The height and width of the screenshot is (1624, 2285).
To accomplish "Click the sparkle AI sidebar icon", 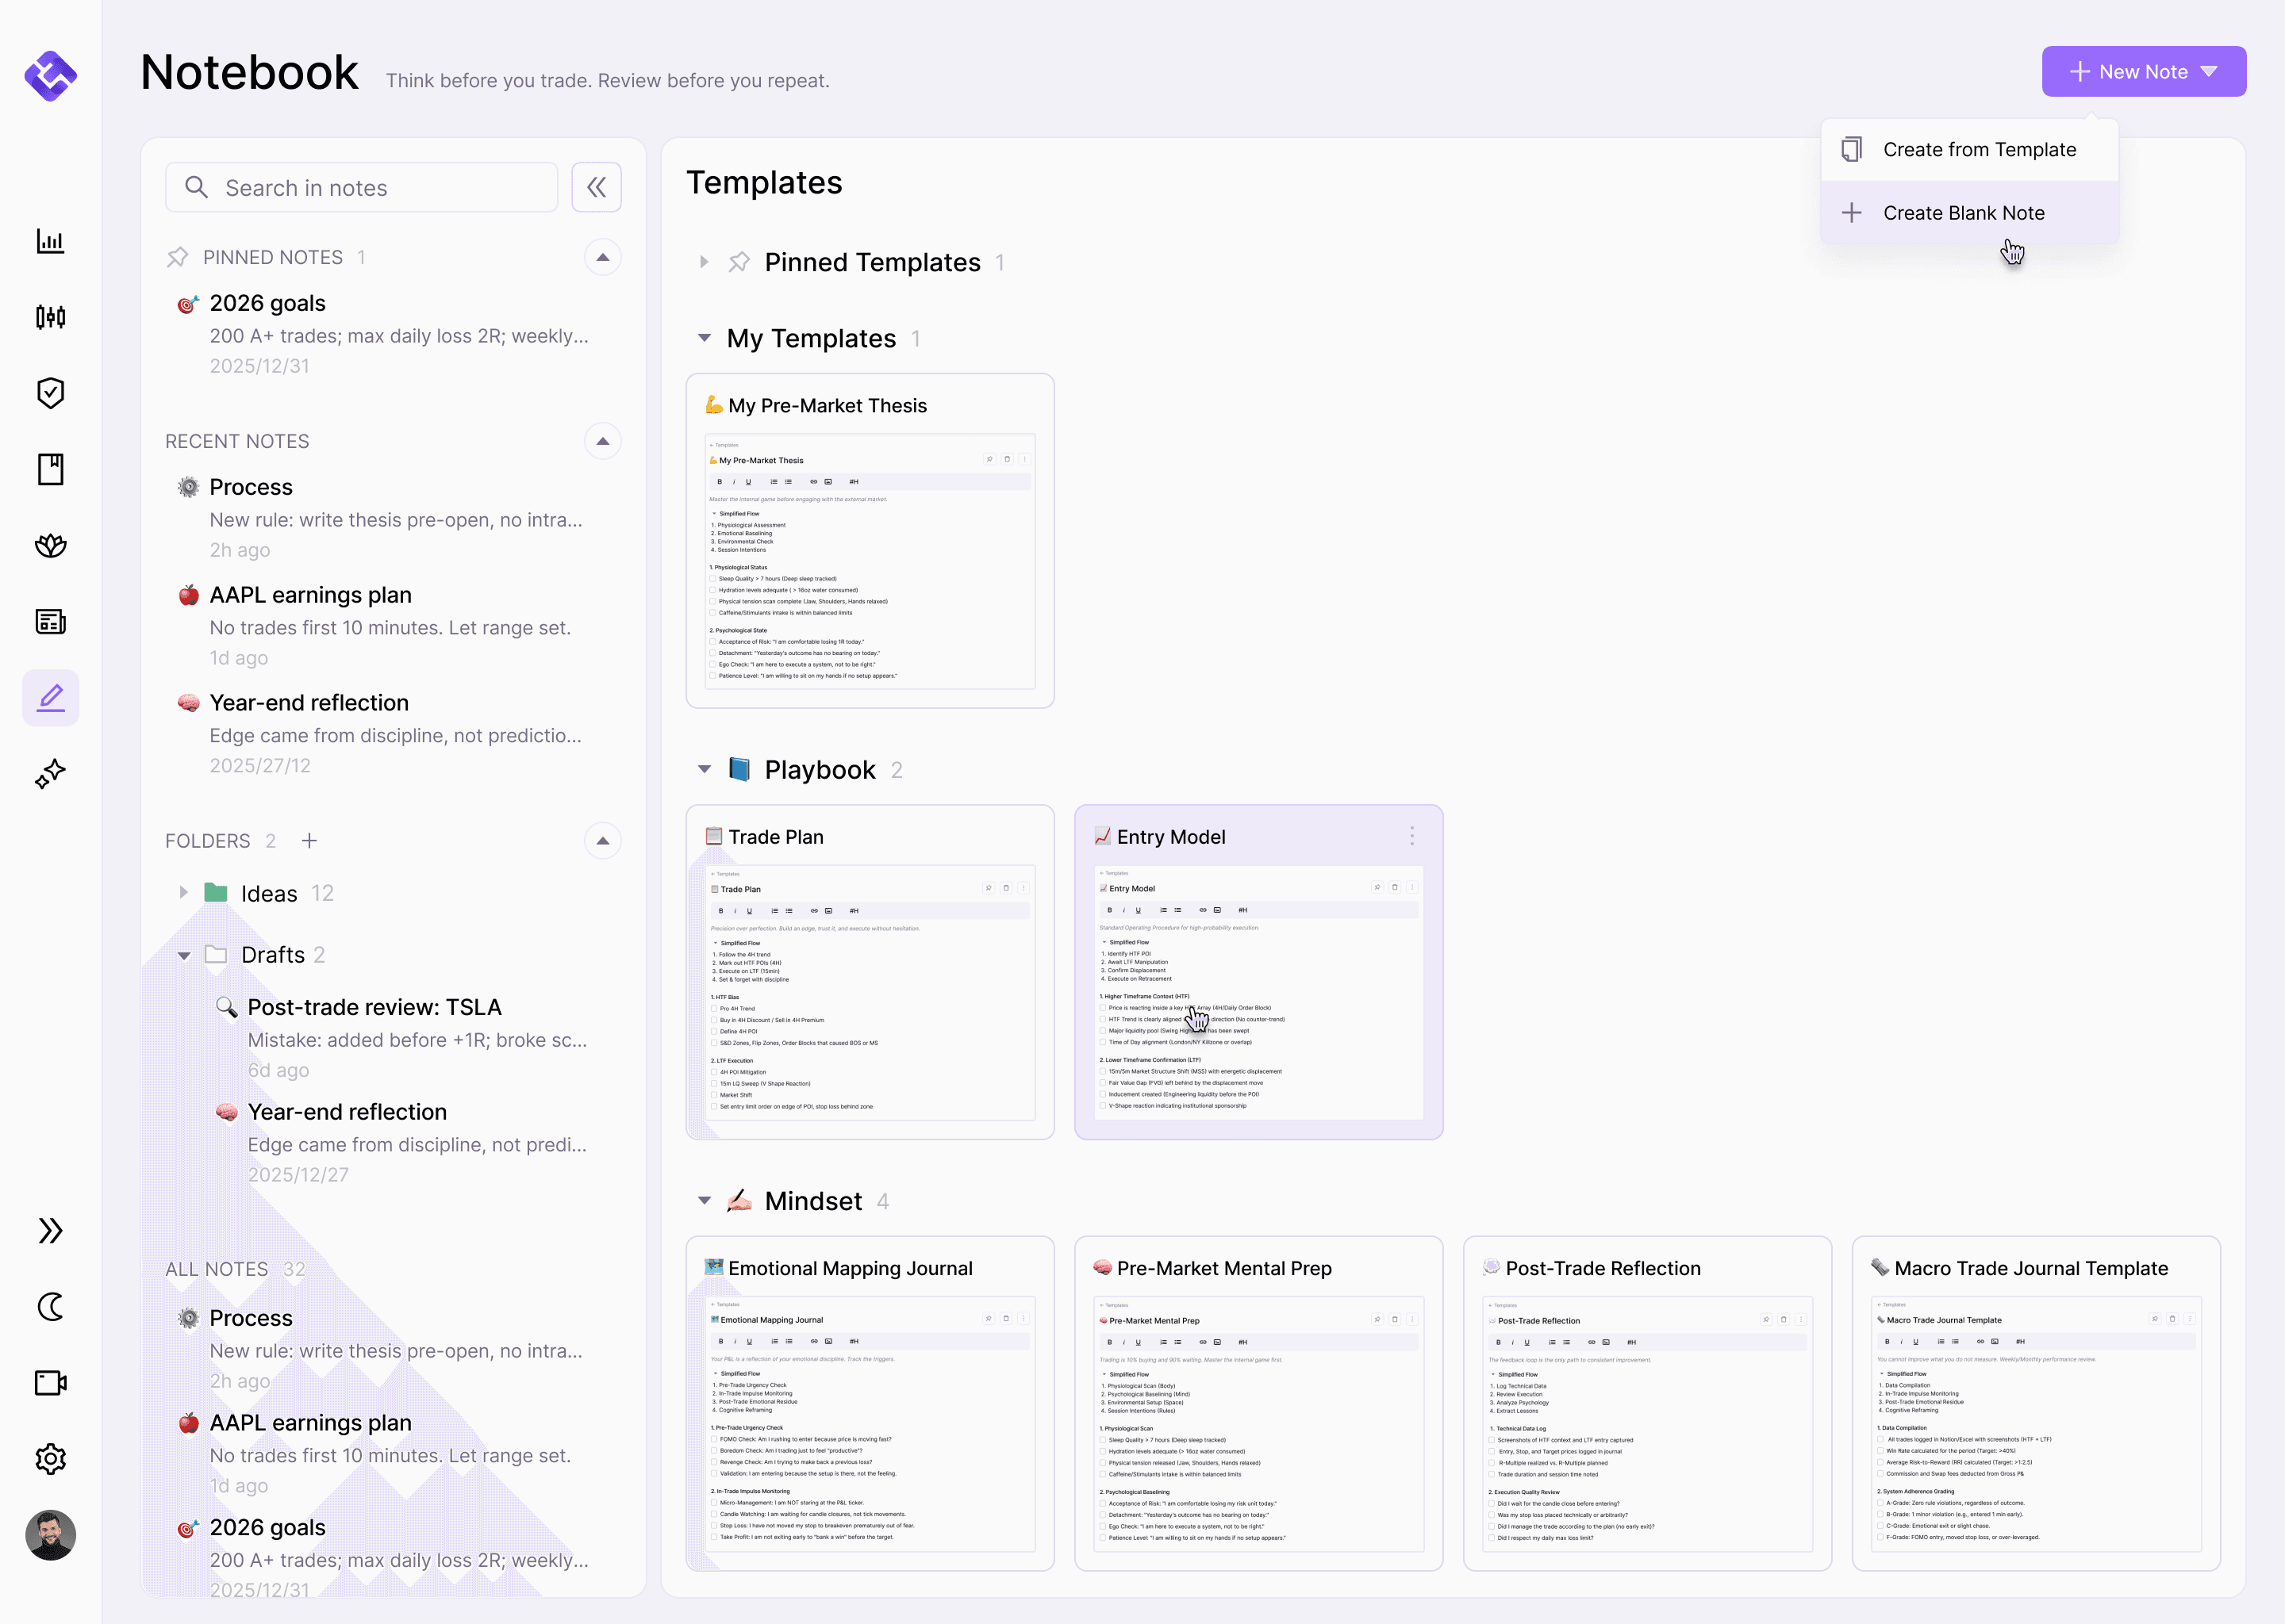I will [50, 773].
